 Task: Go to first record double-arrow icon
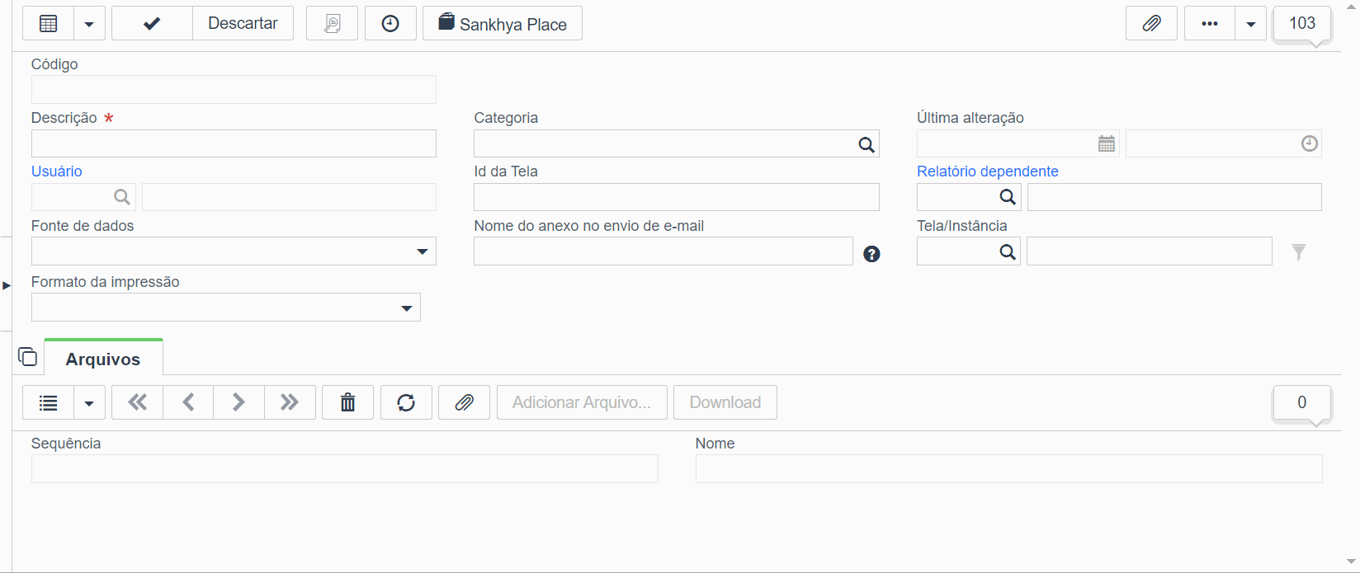137,402
